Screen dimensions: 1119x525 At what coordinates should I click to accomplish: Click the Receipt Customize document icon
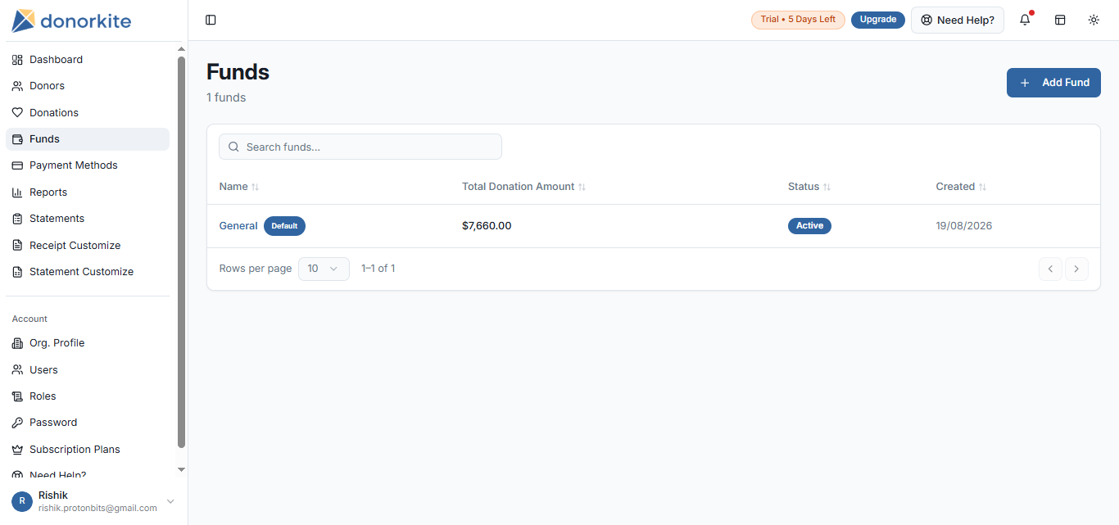pos(17,246)
